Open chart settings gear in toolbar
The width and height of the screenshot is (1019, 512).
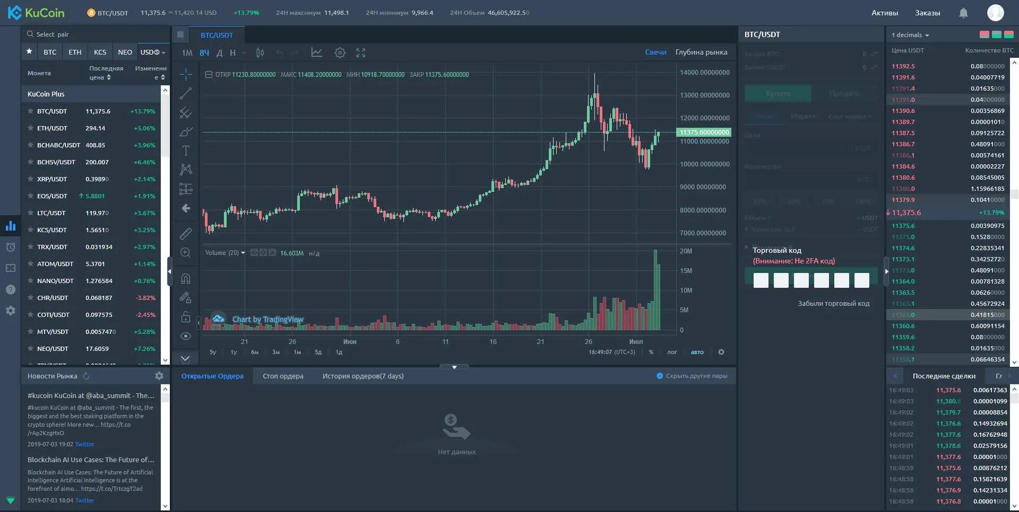[x=340, y=52]
